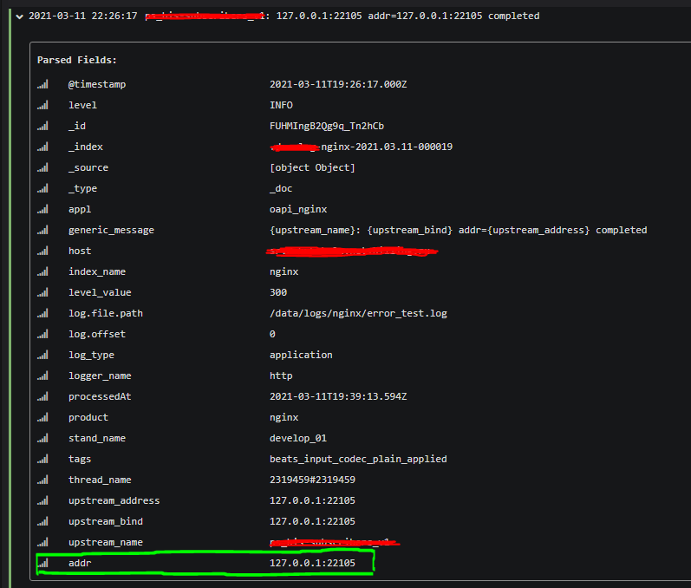Viewport: 691px width, 588px height.
Task: Open stats icon beside stand_name field
Action: pos(42,438)
